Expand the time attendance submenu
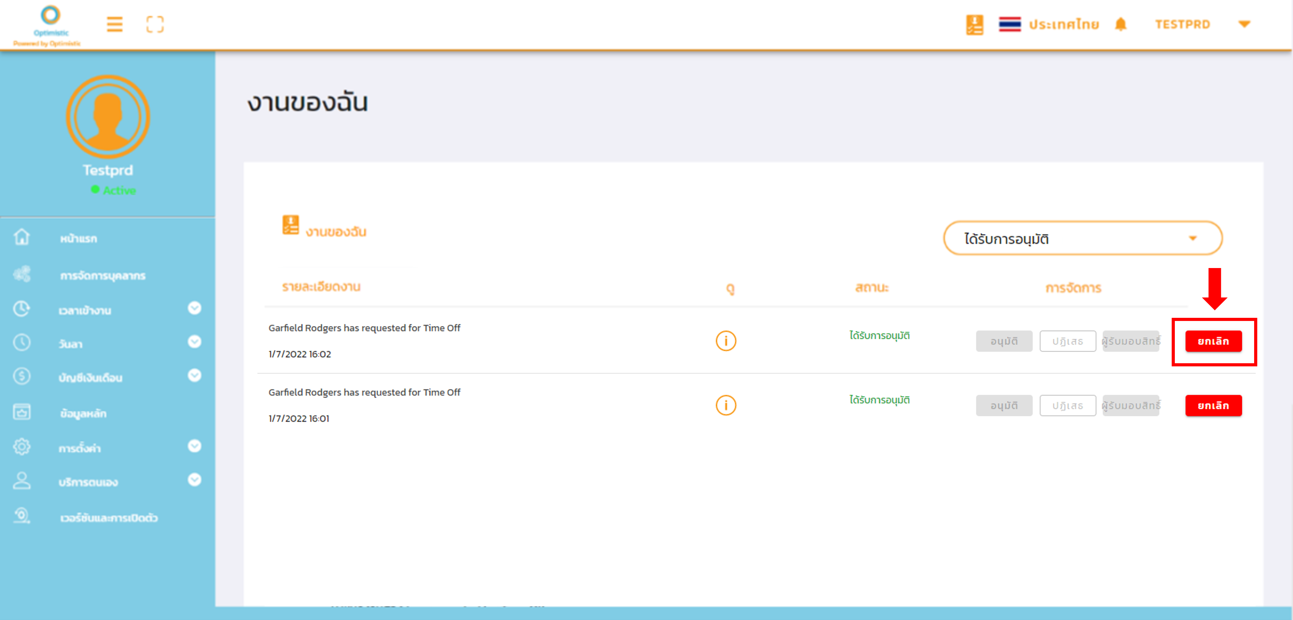 [194, 308]
